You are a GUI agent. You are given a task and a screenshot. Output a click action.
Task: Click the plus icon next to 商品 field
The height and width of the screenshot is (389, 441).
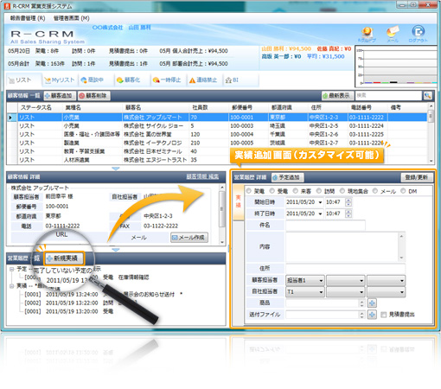point(372,303)
